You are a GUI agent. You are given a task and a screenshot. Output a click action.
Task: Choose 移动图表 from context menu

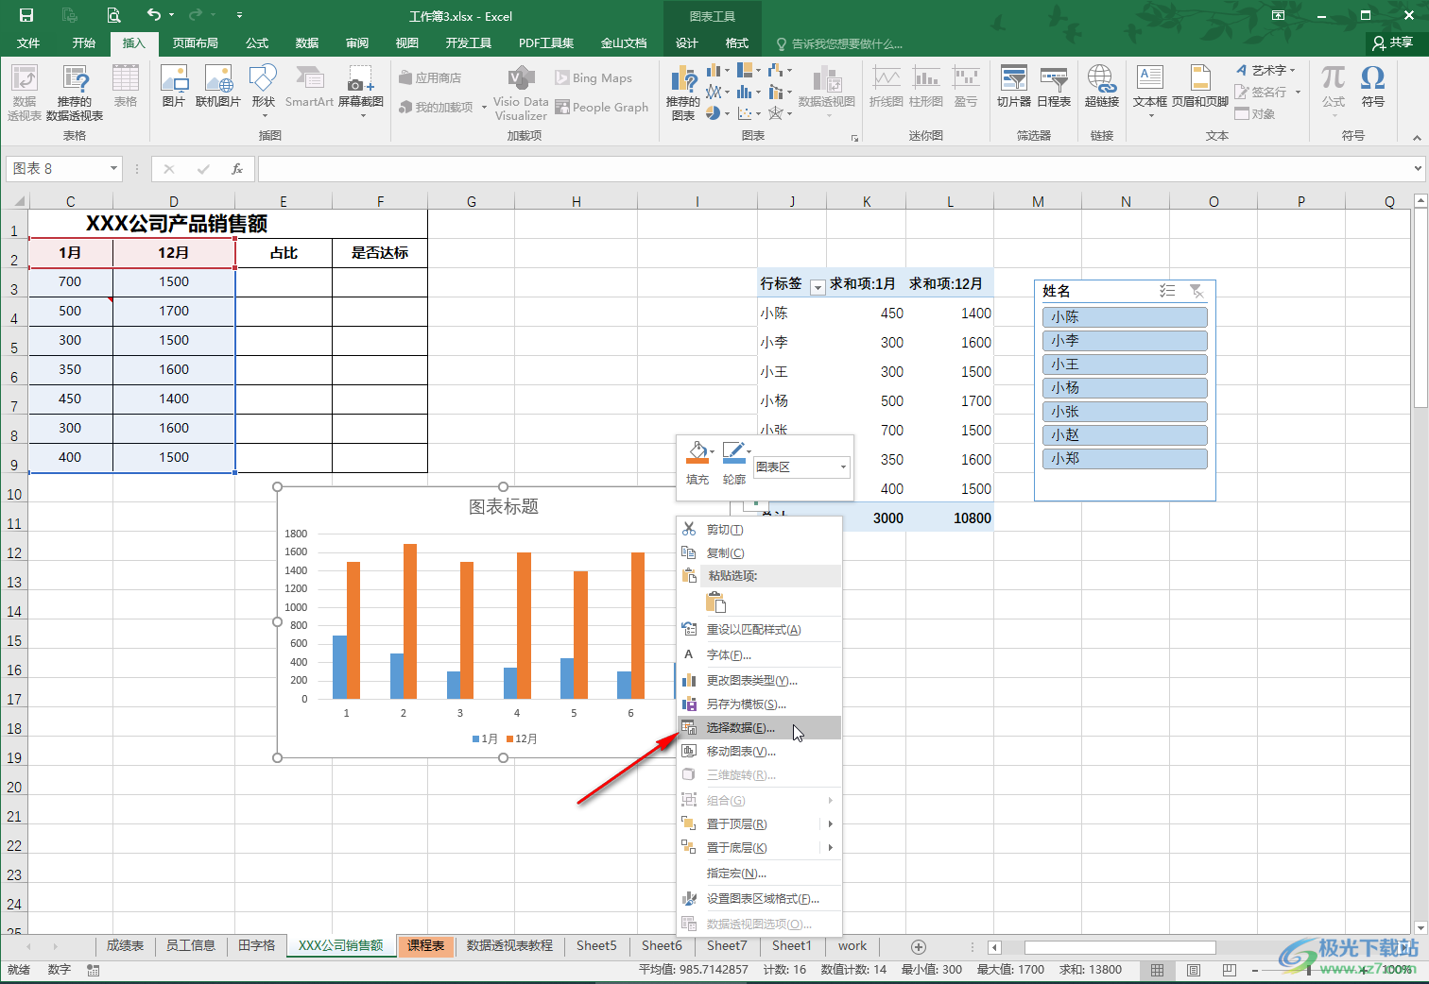click(x=760, y=752)
